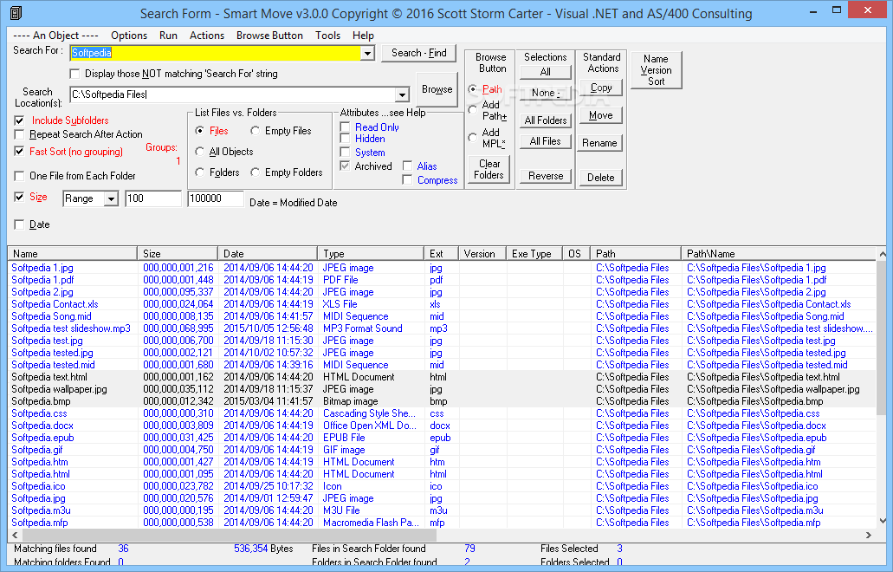Select the file Softpedia wallpaper.jpg
This screenshot has width=893, height=572.
[x=59, y=389]
